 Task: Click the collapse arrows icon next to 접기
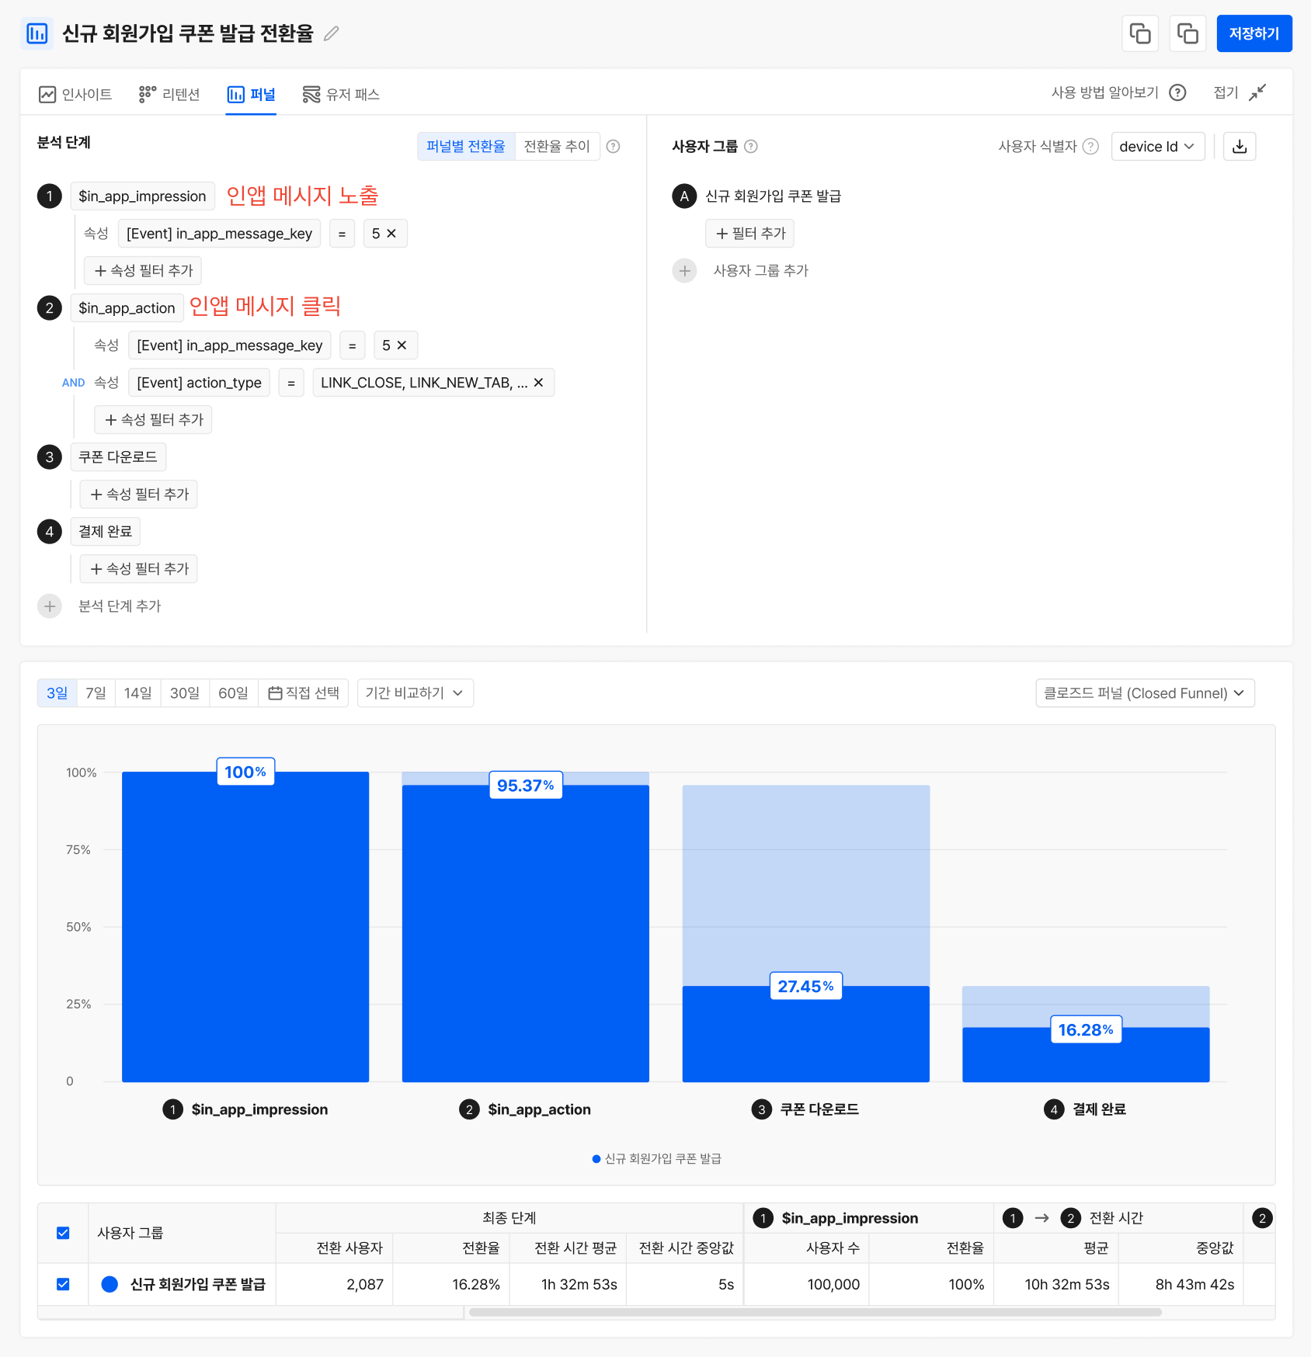(1257, 93)
